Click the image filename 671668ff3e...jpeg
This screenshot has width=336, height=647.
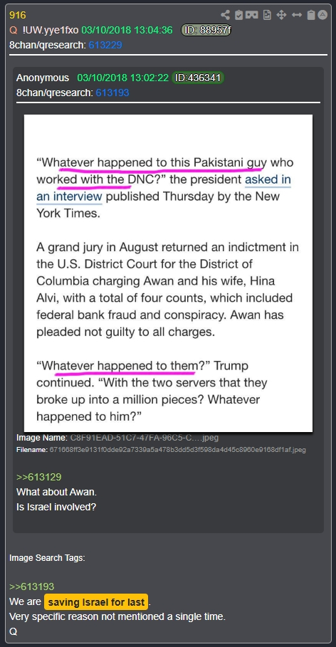[177, 449]
